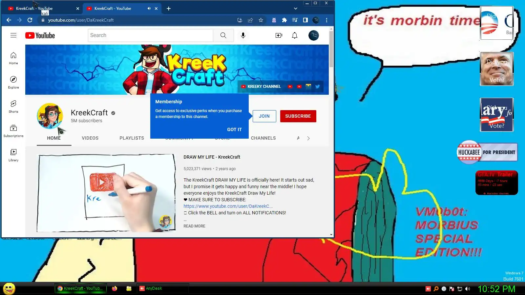Screen dimensions: 525x295
Task: Click the red SUBSCRIBE button
Action: [298, 116]
